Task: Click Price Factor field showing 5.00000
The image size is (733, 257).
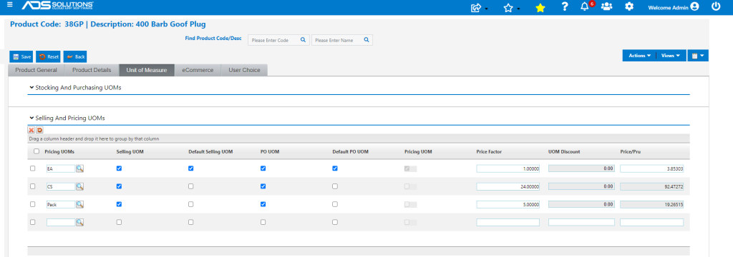Action: click(x=508, y=204)
